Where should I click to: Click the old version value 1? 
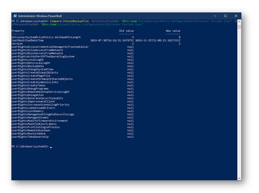pos(133,44)
